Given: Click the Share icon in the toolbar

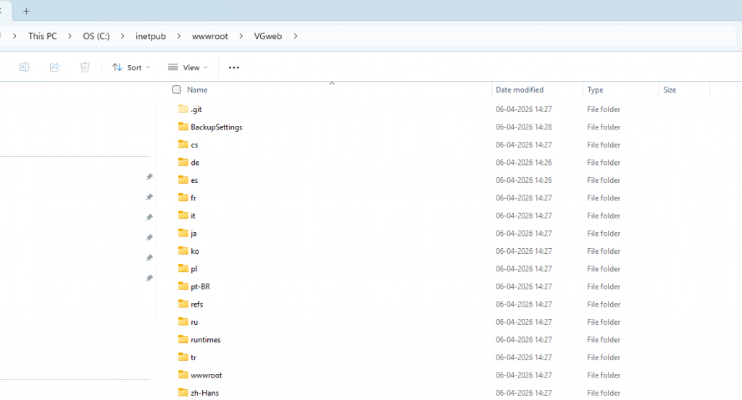Looking at the screenshot, I should click(x=54, y=67).
